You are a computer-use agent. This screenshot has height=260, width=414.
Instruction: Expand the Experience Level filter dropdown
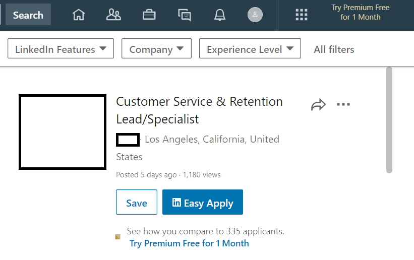point(250,48)
